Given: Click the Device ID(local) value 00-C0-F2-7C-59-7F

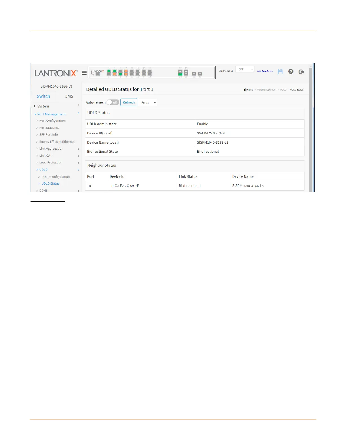Looking at the screenshot, I should click(211, 133).
